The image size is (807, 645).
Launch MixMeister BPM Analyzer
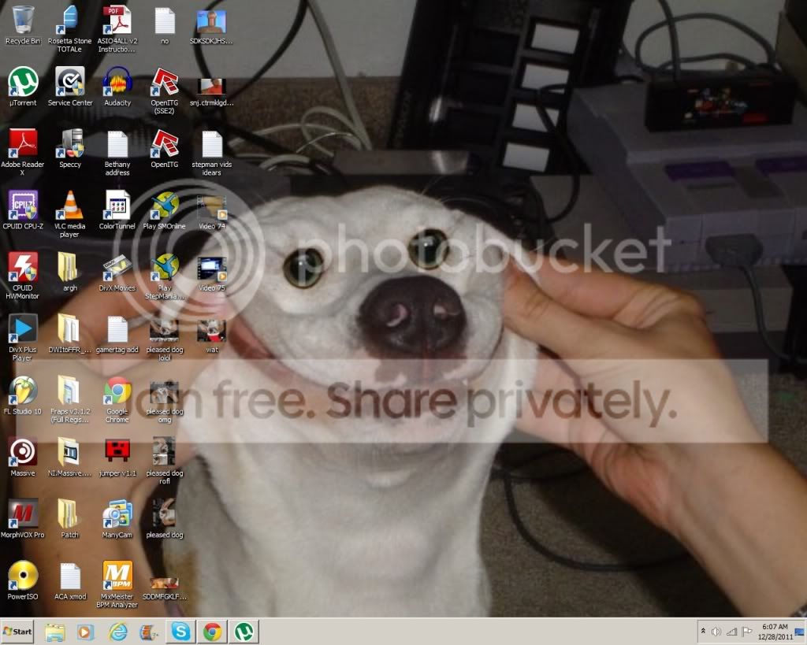(117, 576)
